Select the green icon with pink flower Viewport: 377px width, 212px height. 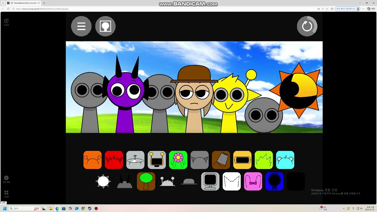[x=178, y=160]
